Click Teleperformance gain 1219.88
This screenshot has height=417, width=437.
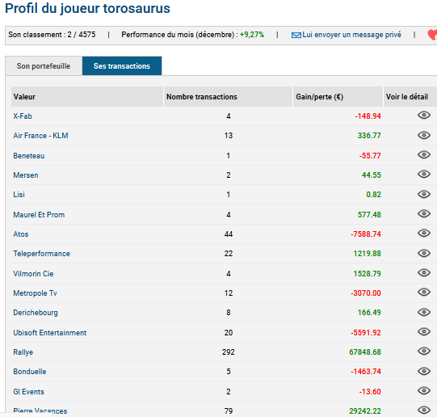367,254
